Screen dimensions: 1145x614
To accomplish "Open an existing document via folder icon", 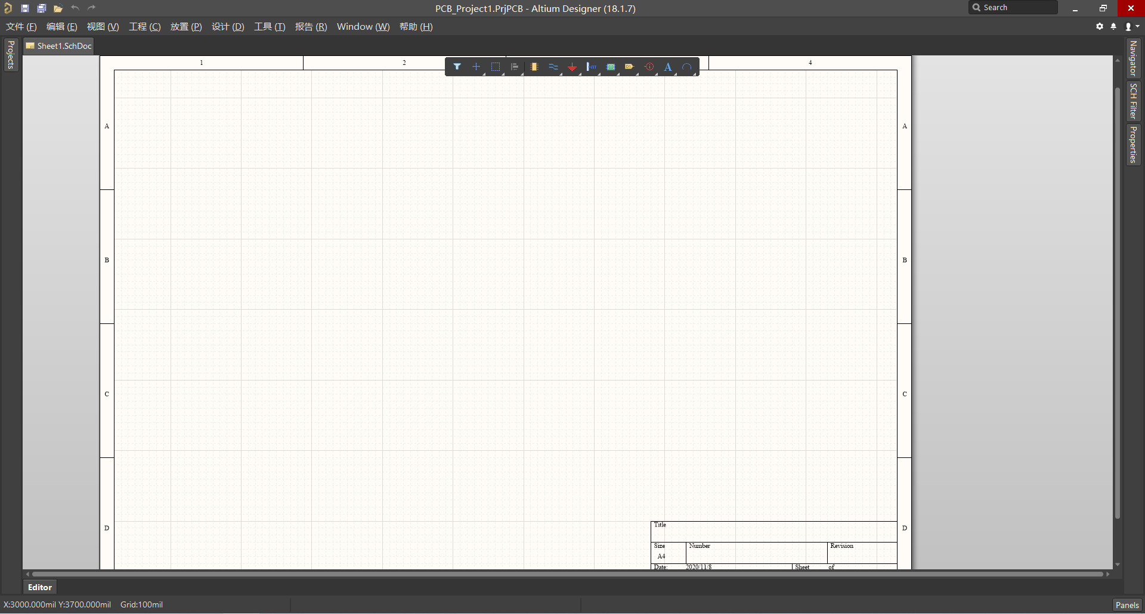I will pos(58,8).
